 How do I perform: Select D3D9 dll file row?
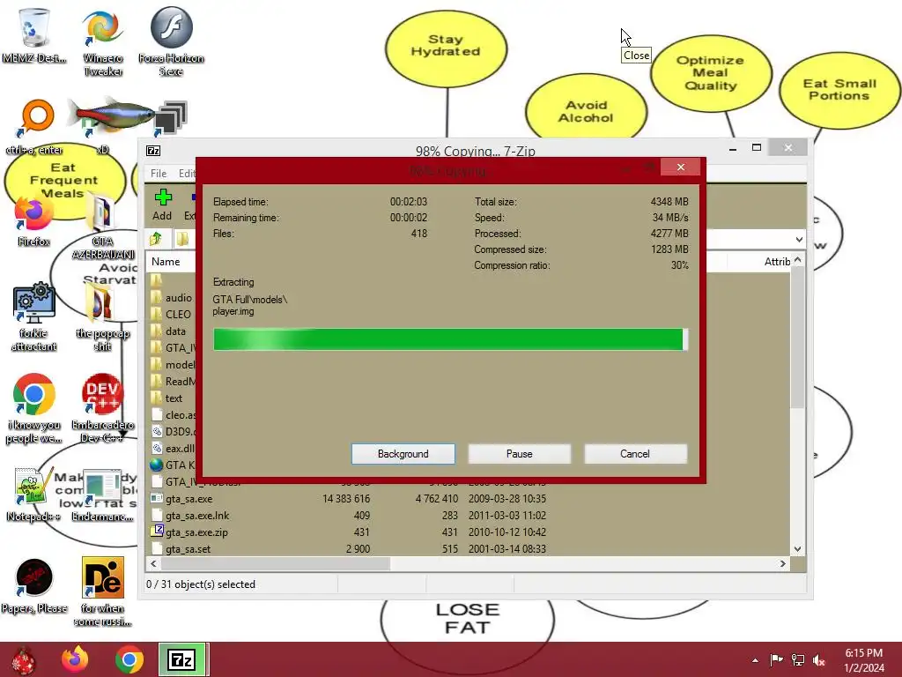[x=172, y=431]
